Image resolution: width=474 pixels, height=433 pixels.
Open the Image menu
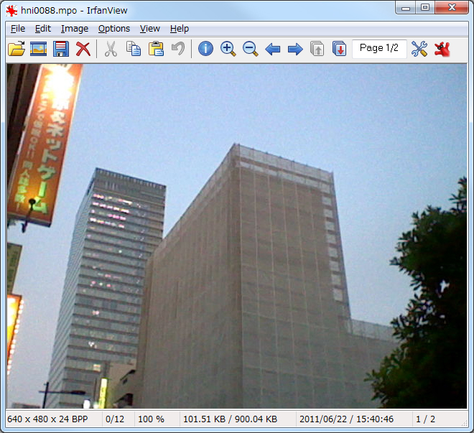pos(75,29)
